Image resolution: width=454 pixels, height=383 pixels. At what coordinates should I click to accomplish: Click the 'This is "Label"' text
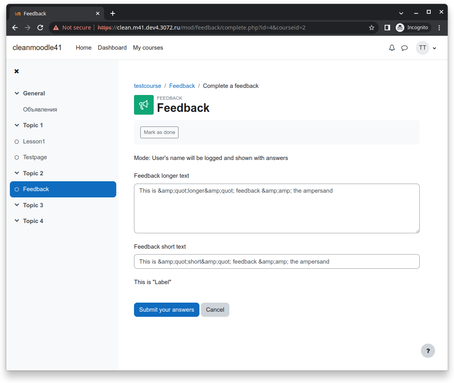[153, 282]
